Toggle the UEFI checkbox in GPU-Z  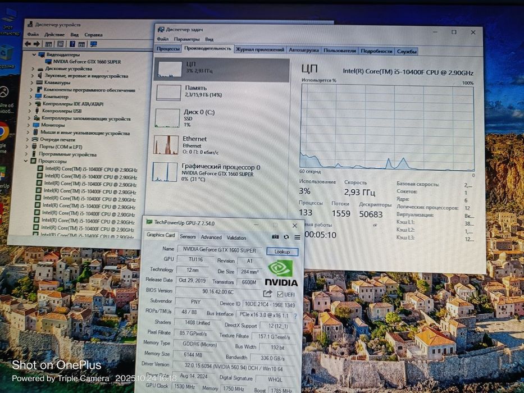pos(280,294)
